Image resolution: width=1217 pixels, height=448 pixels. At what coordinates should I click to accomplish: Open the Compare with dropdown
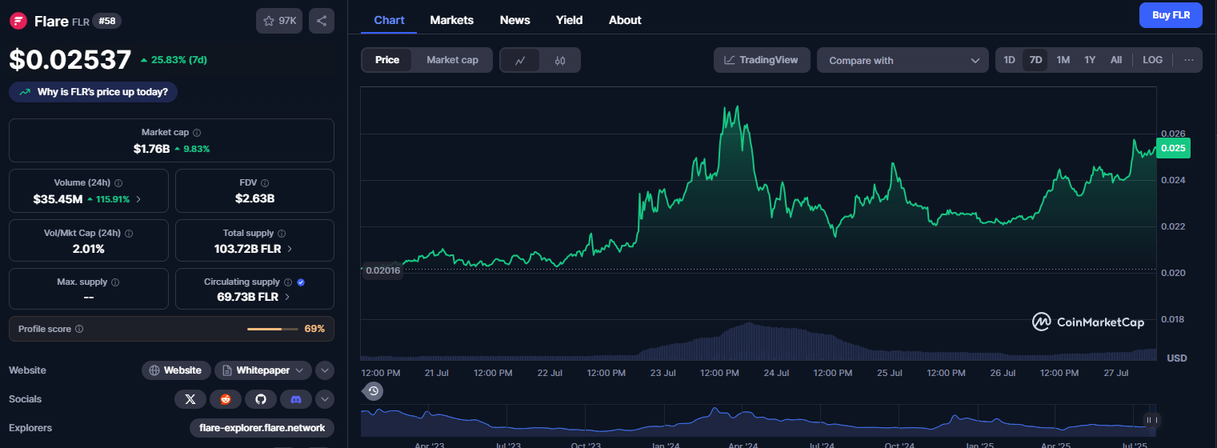[903, 60]
